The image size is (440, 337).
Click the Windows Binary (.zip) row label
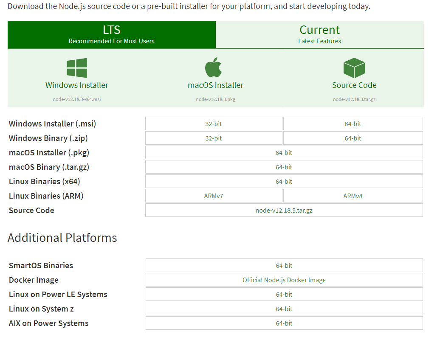pos(48,138)
